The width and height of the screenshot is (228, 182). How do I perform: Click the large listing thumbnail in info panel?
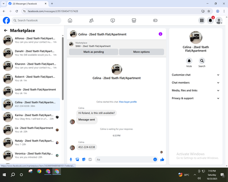point(196,37)
